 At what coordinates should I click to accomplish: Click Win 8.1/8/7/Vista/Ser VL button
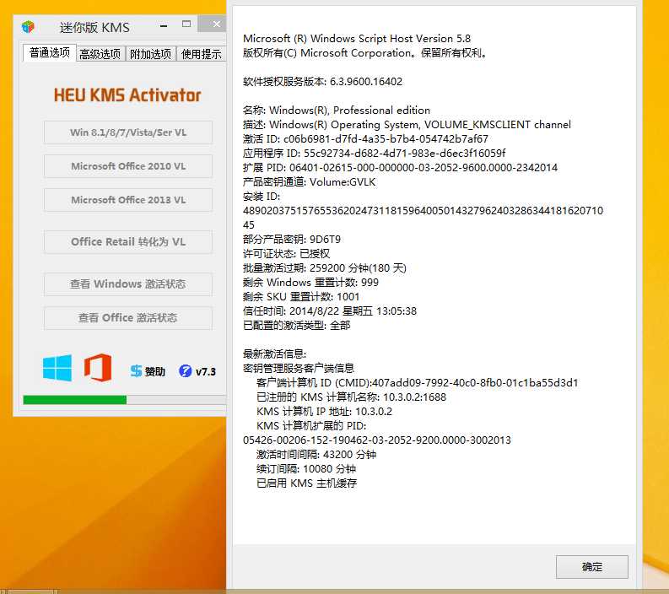pyautogui.click(x=128, y=132)
